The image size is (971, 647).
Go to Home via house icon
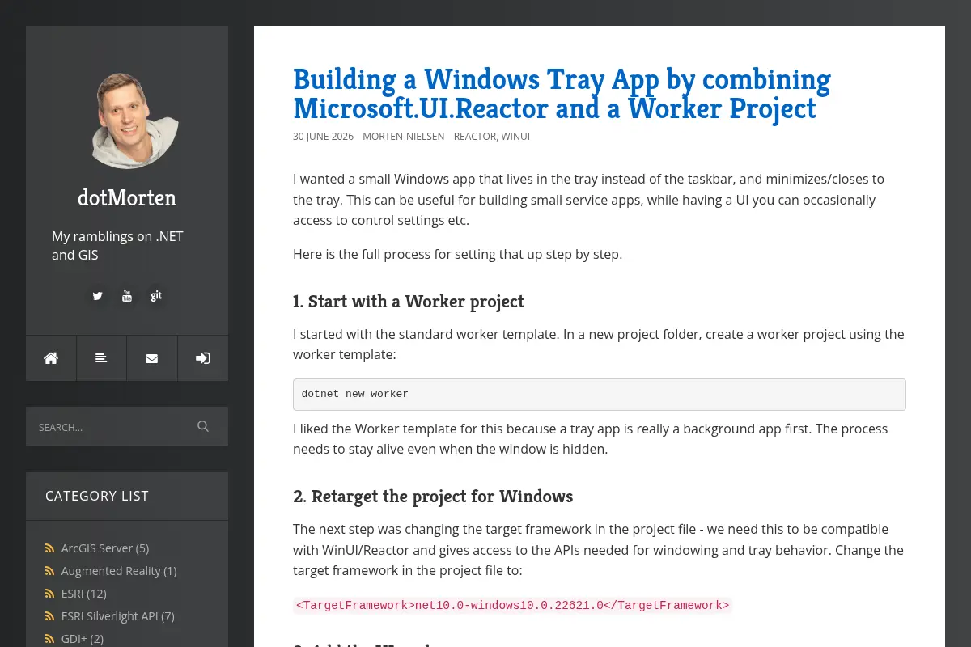(x=51, y=358)
